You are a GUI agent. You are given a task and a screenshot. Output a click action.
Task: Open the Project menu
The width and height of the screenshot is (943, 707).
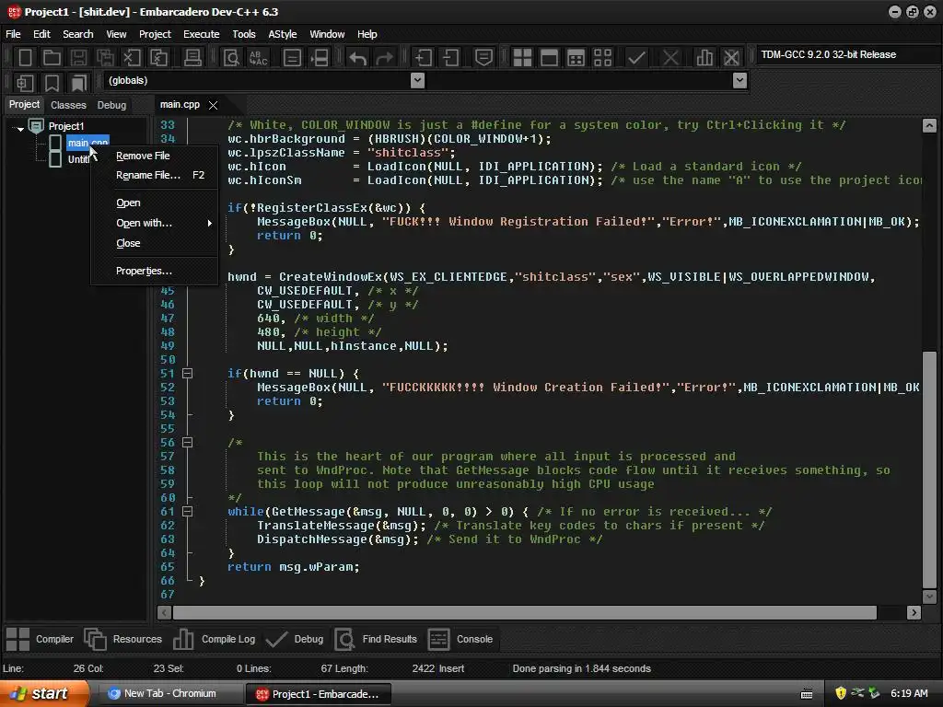[155, 34]
